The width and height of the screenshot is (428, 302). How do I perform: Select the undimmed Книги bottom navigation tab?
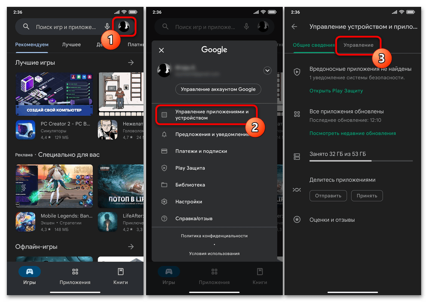click(121, 276)
